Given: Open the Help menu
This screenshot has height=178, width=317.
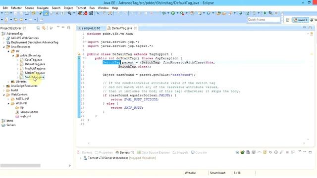Looking at the screenshot, I should (x=115, y=8).
